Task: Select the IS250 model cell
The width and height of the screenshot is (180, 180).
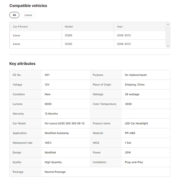Action: (x=68, y=44)
